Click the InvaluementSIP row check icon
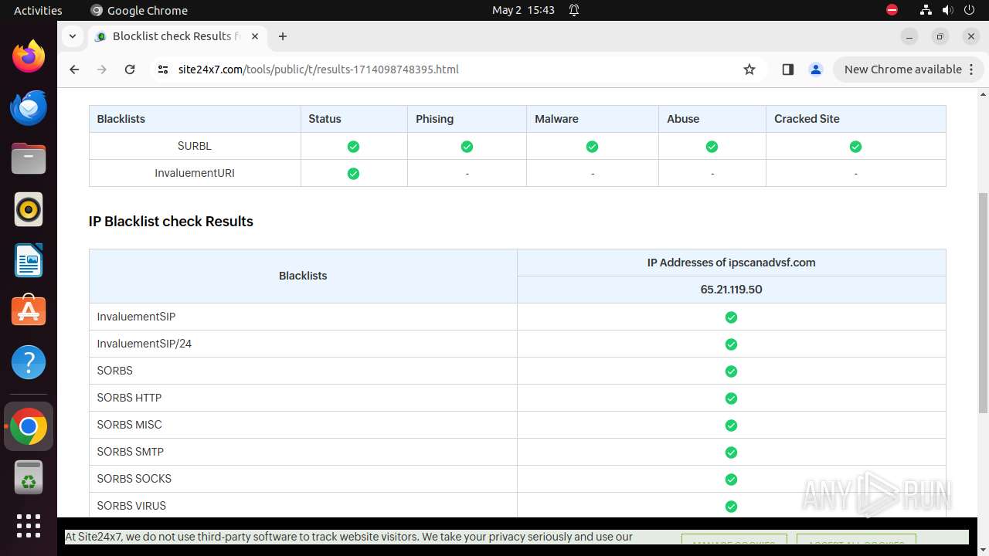The height and width of the screenshot is (556, 989). coord(731,317)
